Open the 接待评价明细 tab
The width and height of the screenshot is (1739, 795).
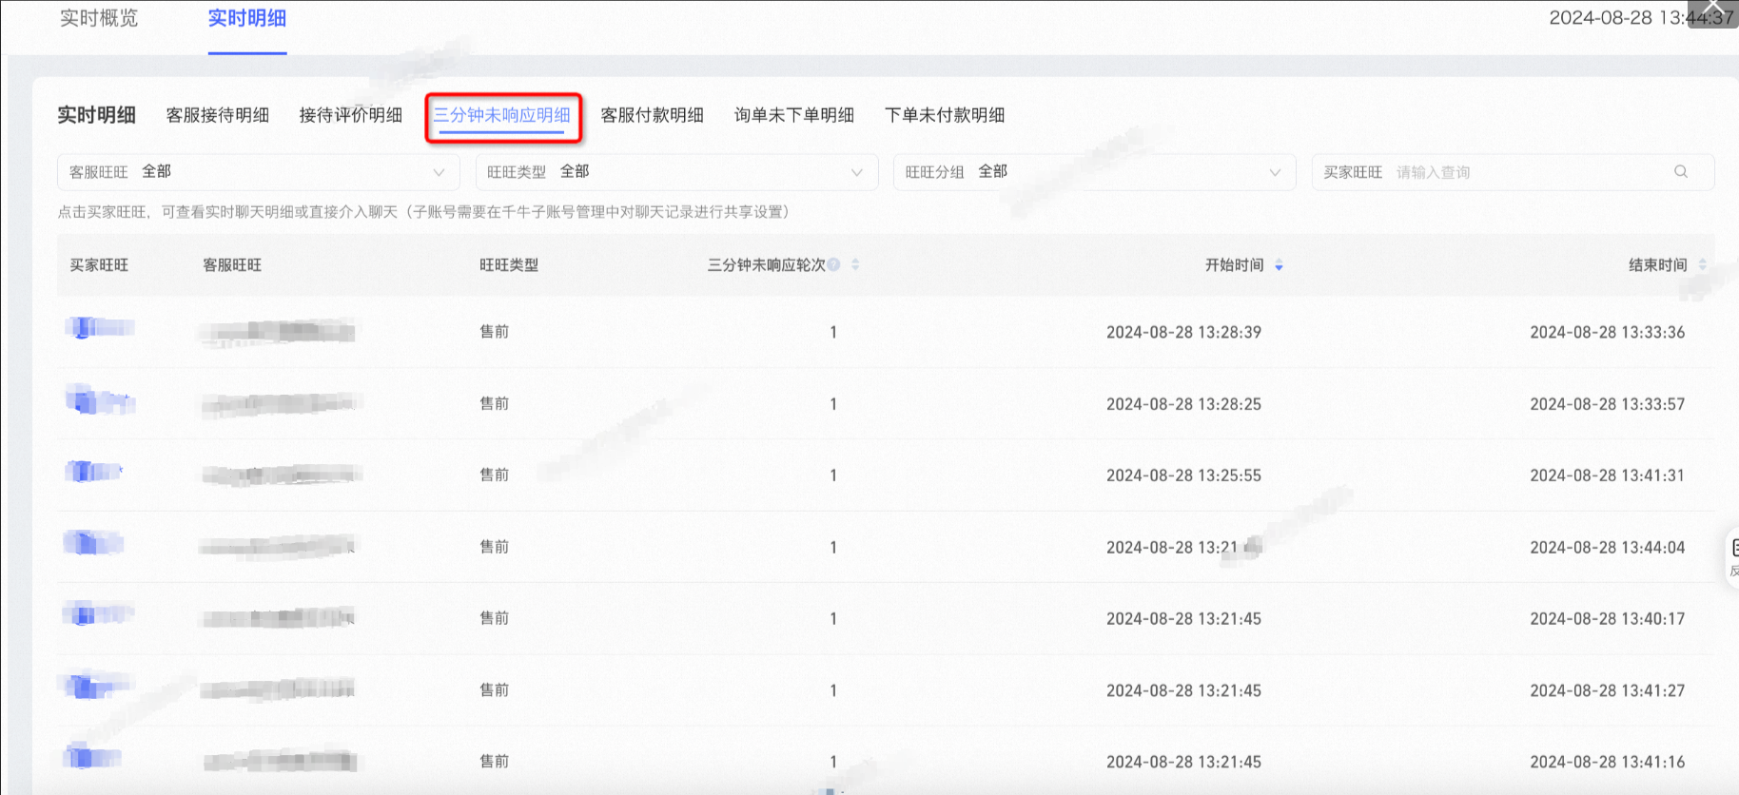[x=351, y=115]
